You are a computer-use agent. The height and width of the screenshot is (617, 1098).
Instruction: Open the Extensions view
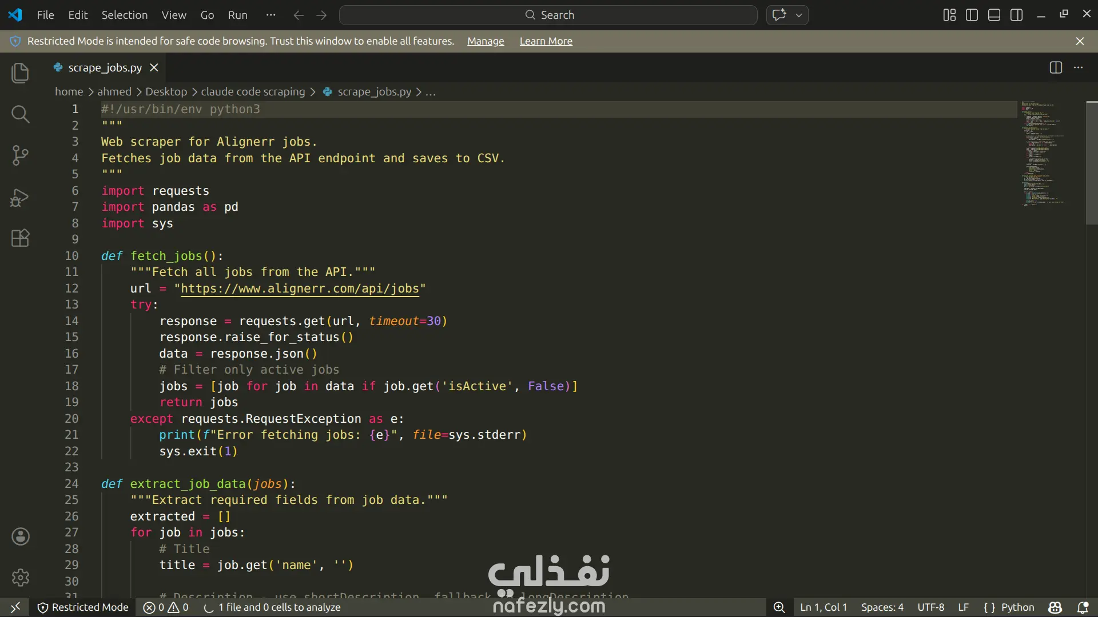coord(20,238)
